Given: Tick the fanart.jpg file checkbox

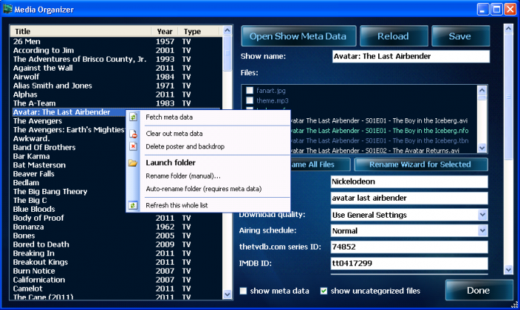Looking at the screenshot, I should point(250,90).
